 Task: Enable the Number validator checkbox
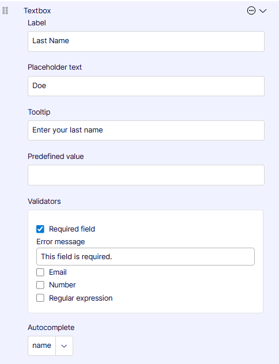[x=40, y=285]
